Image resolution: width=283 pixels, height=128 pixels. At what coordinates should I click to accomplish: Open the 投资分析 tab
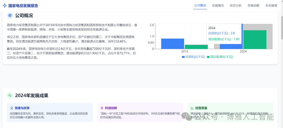[x=236, y=5]
